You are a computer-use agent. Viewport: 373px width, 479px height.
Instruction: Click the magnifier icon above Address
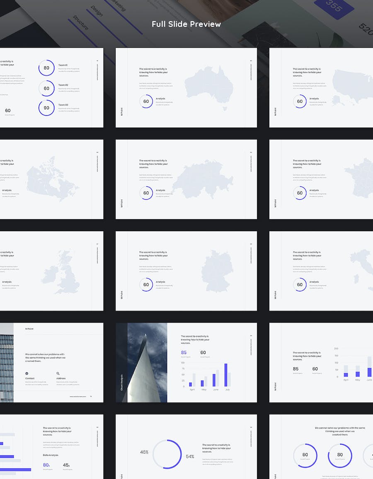[58, 374]
